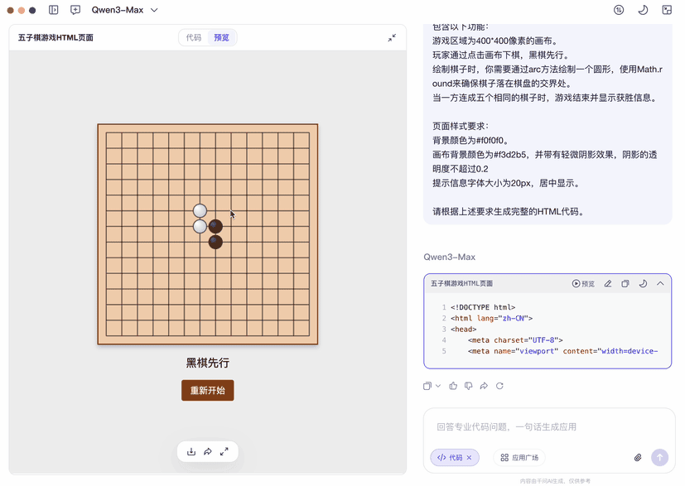
Task: Select the 预览 tab
Action: [x=221, y=37]
